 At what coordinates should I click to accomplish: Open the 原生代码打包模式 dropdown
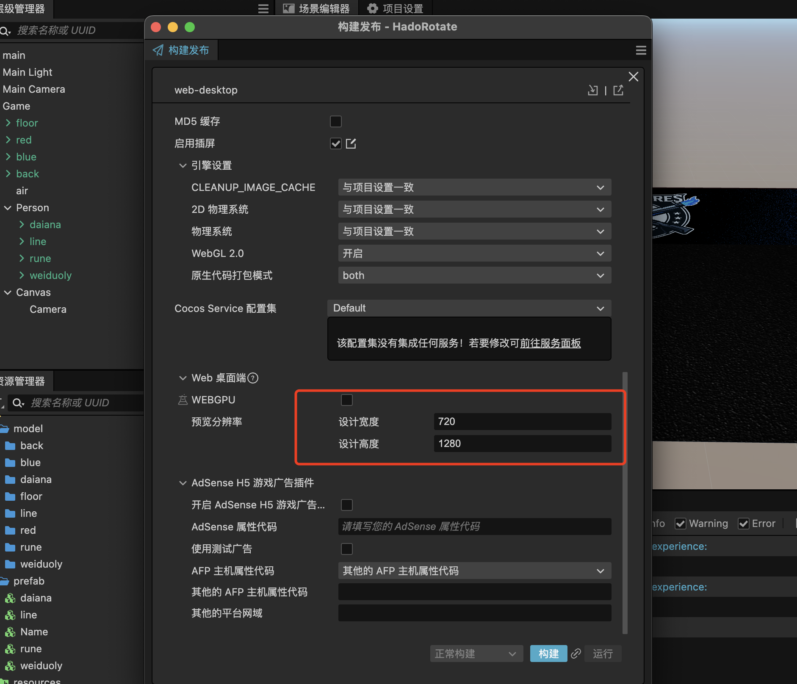[474, 276]
